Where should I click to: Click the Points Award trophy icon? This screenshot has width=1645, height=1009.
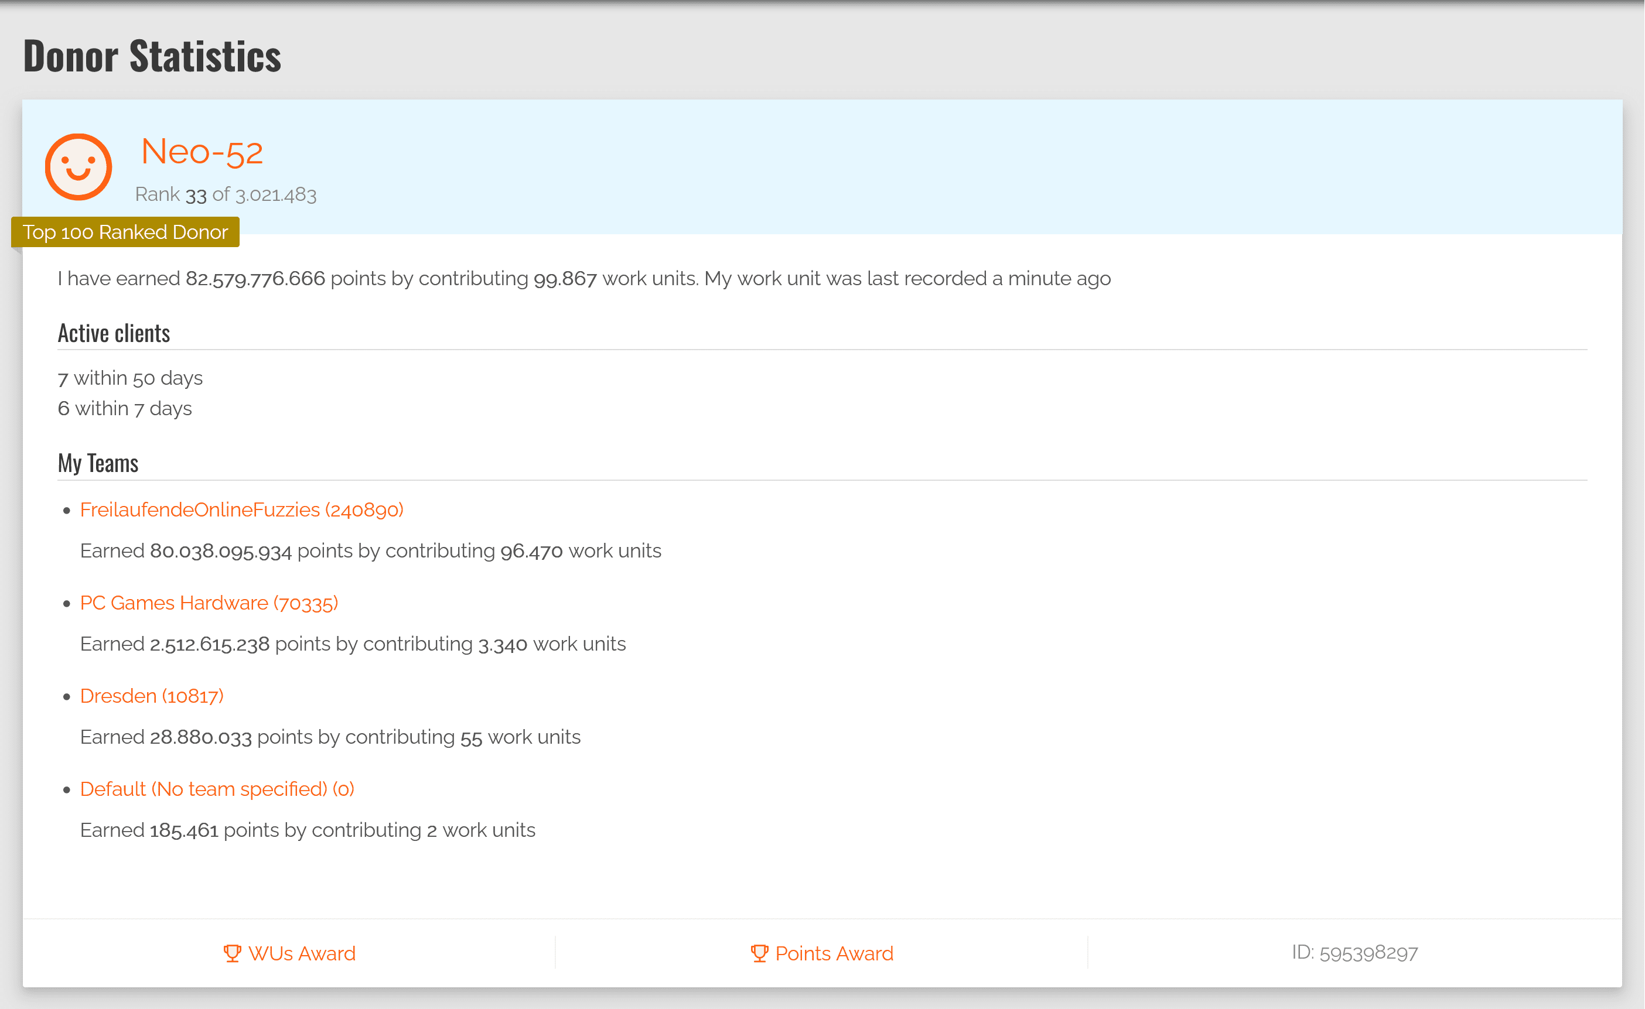pos(759,953)
